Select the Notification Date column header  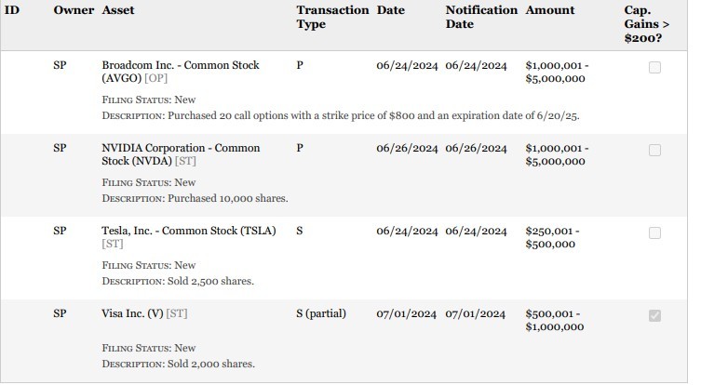pos(480,17)
